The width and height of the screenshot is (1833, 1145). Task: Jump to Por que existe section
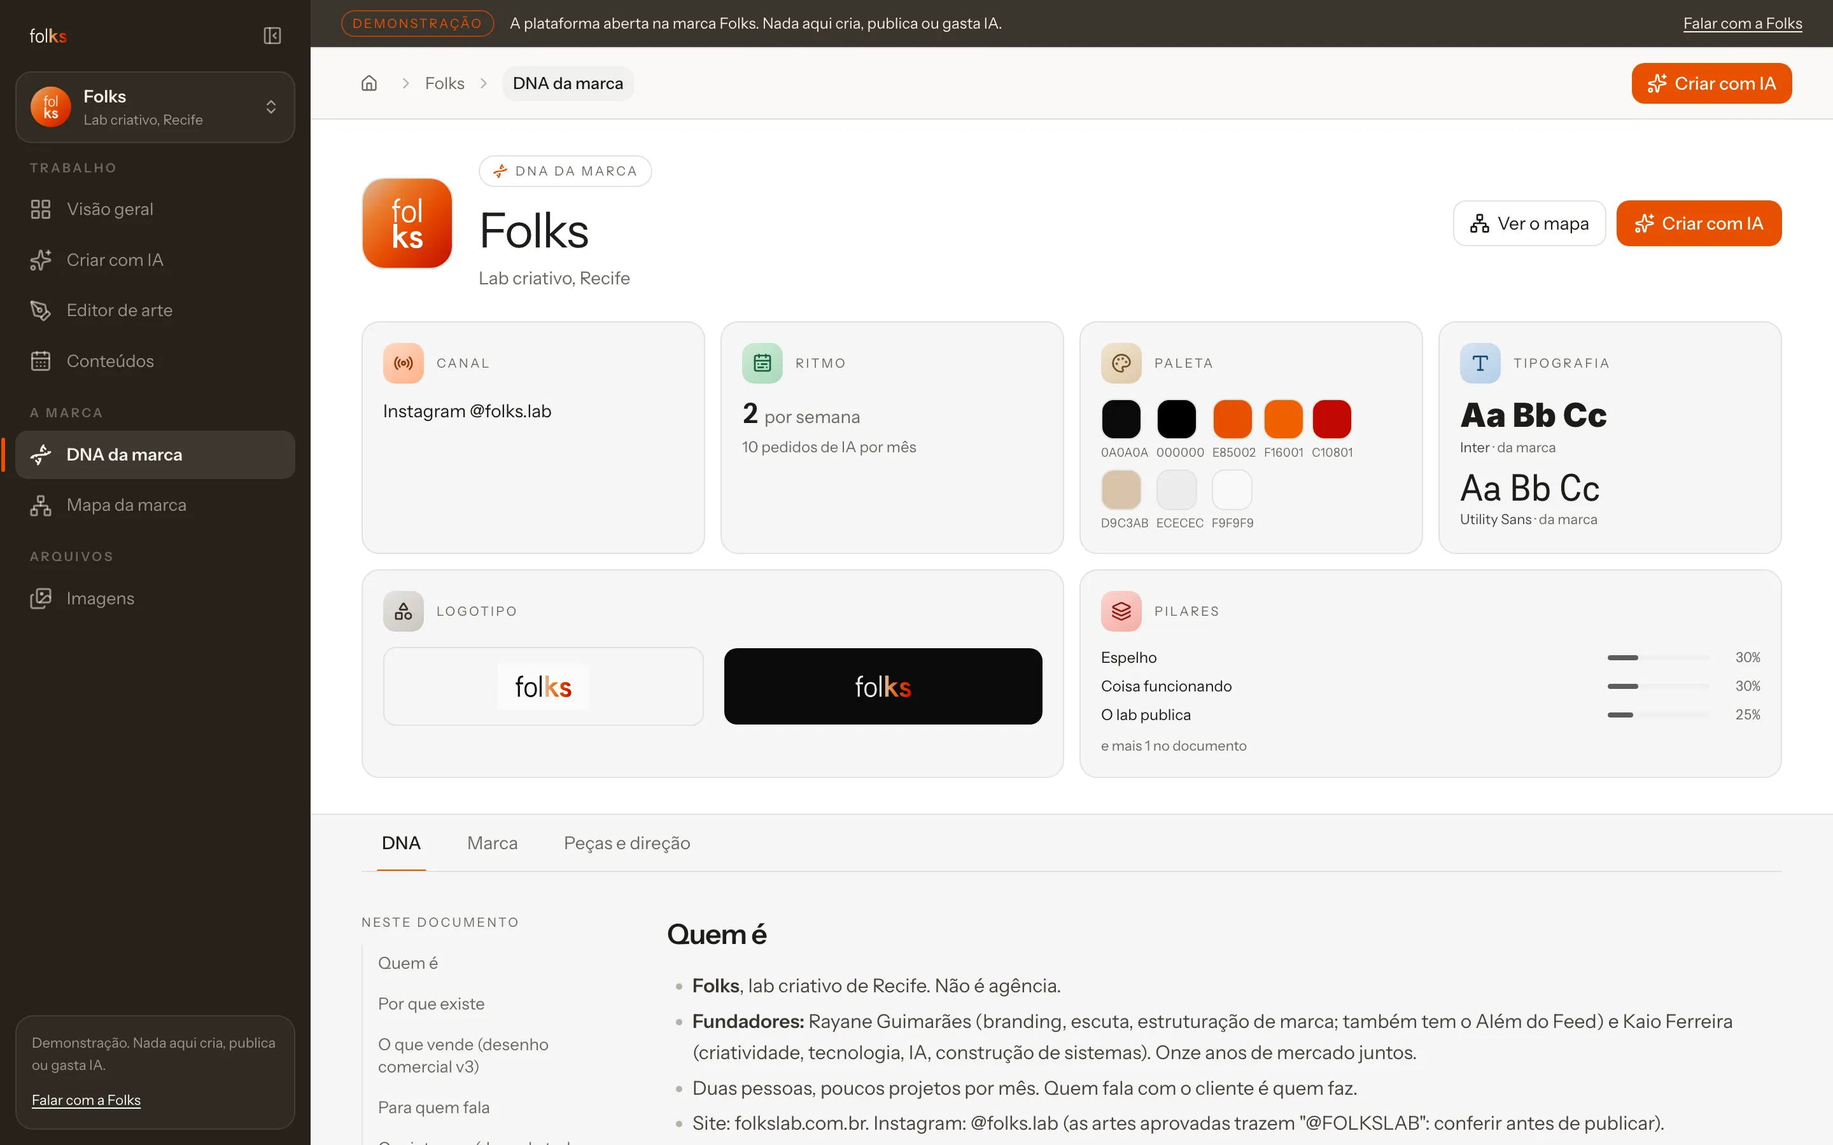431,1003
